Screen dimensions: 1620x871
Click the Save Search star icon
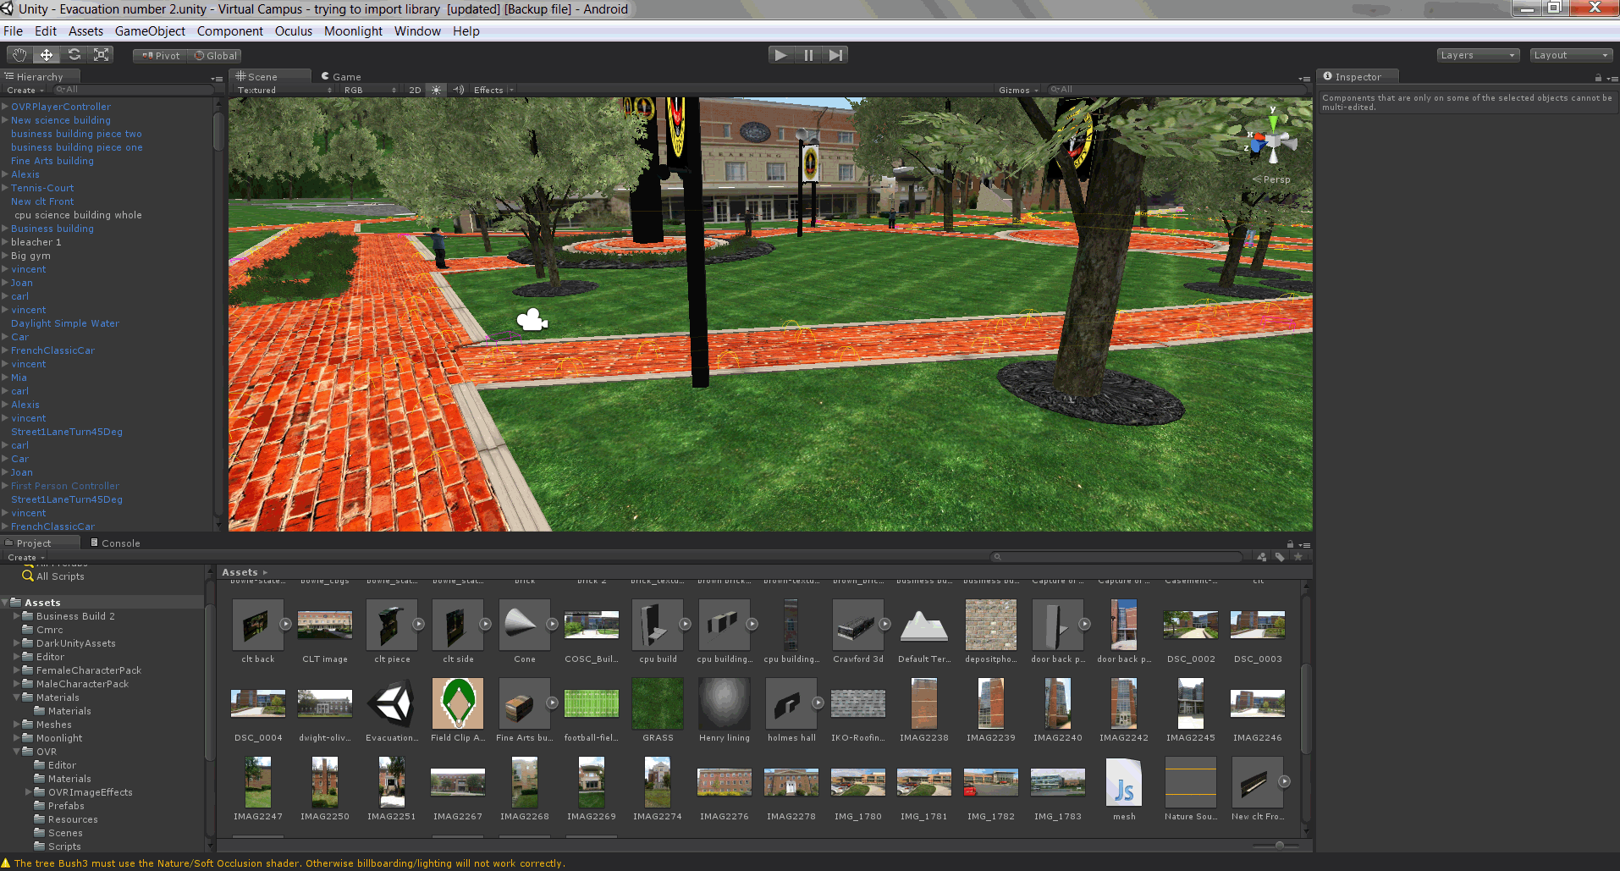pyautogui.click(x=1298, y=557)
